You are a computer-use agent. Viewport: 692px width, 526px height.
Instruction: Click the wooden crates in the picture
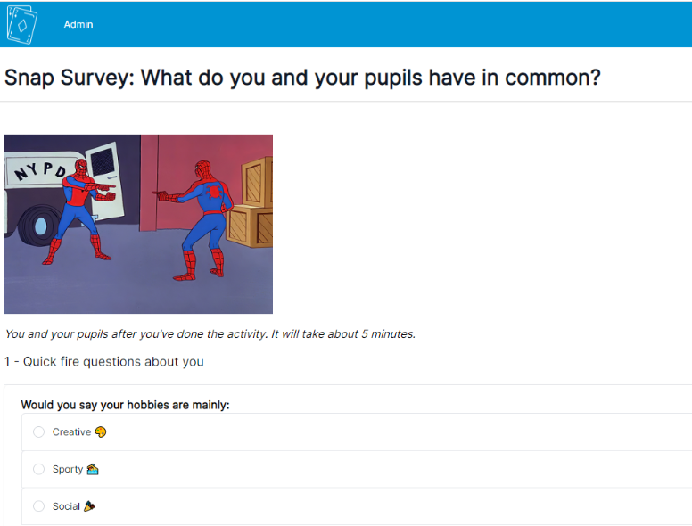point(251,203)
